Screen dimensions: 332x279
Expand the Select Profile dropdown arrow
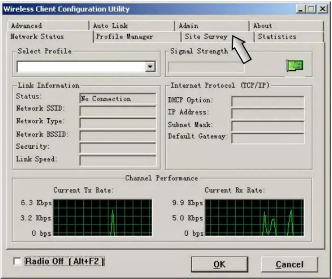(x=150, y=67)
